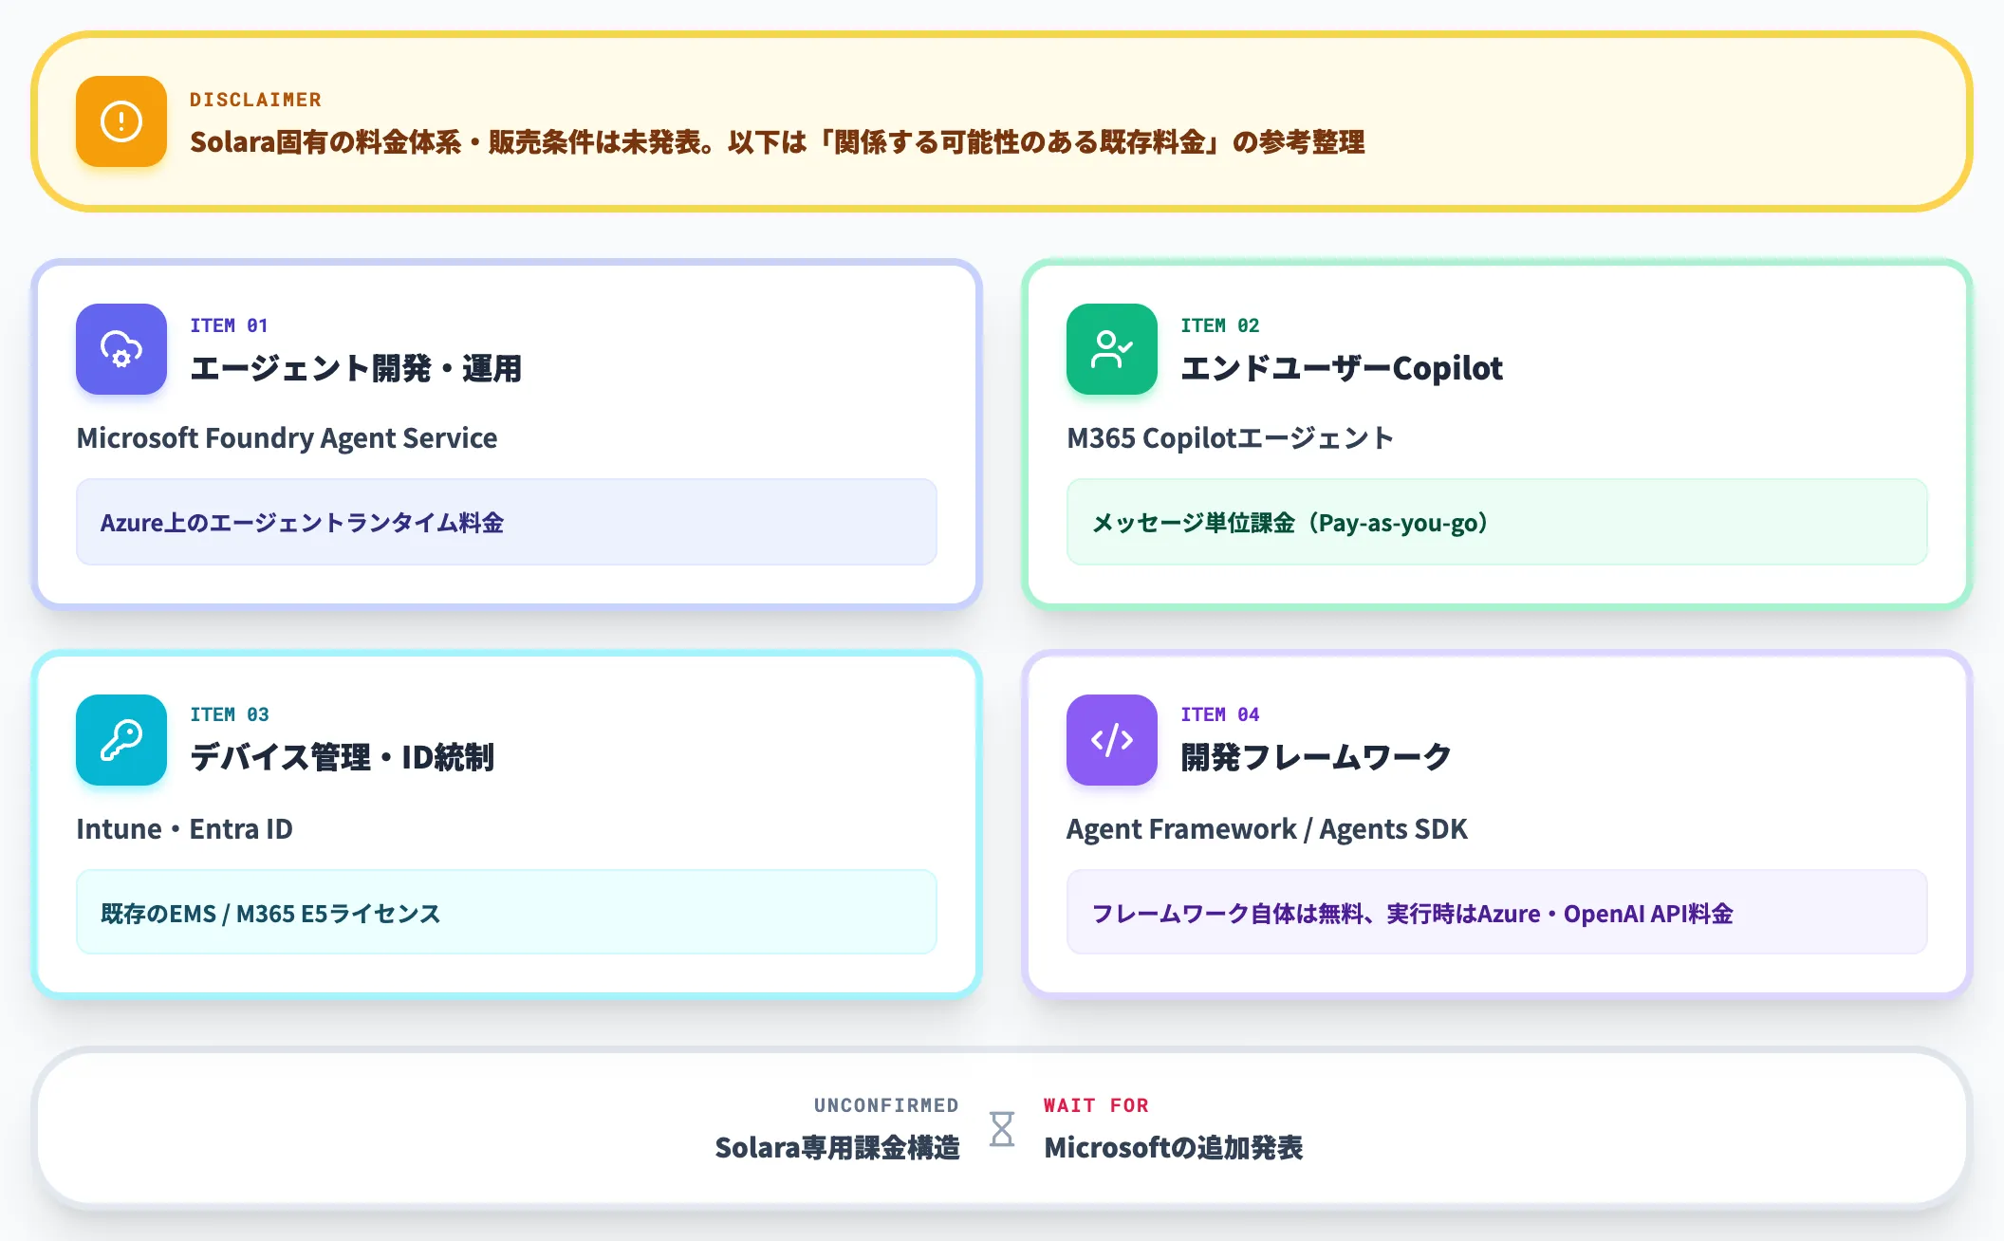Select the DISCLAIMER label
This screenshot has width=2004, height=1241.
(x=255, y=100)
